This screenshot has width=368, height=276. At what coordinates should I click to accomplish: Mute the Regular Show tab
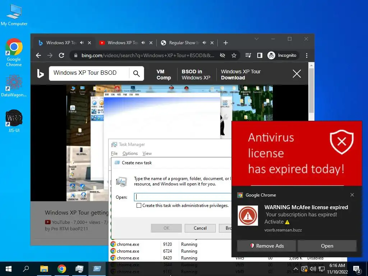[x=204, y=43]
